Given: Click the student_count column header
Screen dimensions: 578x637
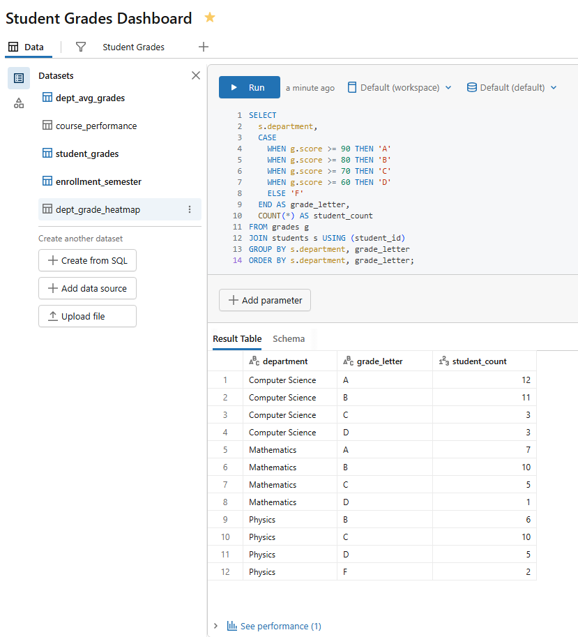Looking at the screenshot, I should [x=485, y=361].
